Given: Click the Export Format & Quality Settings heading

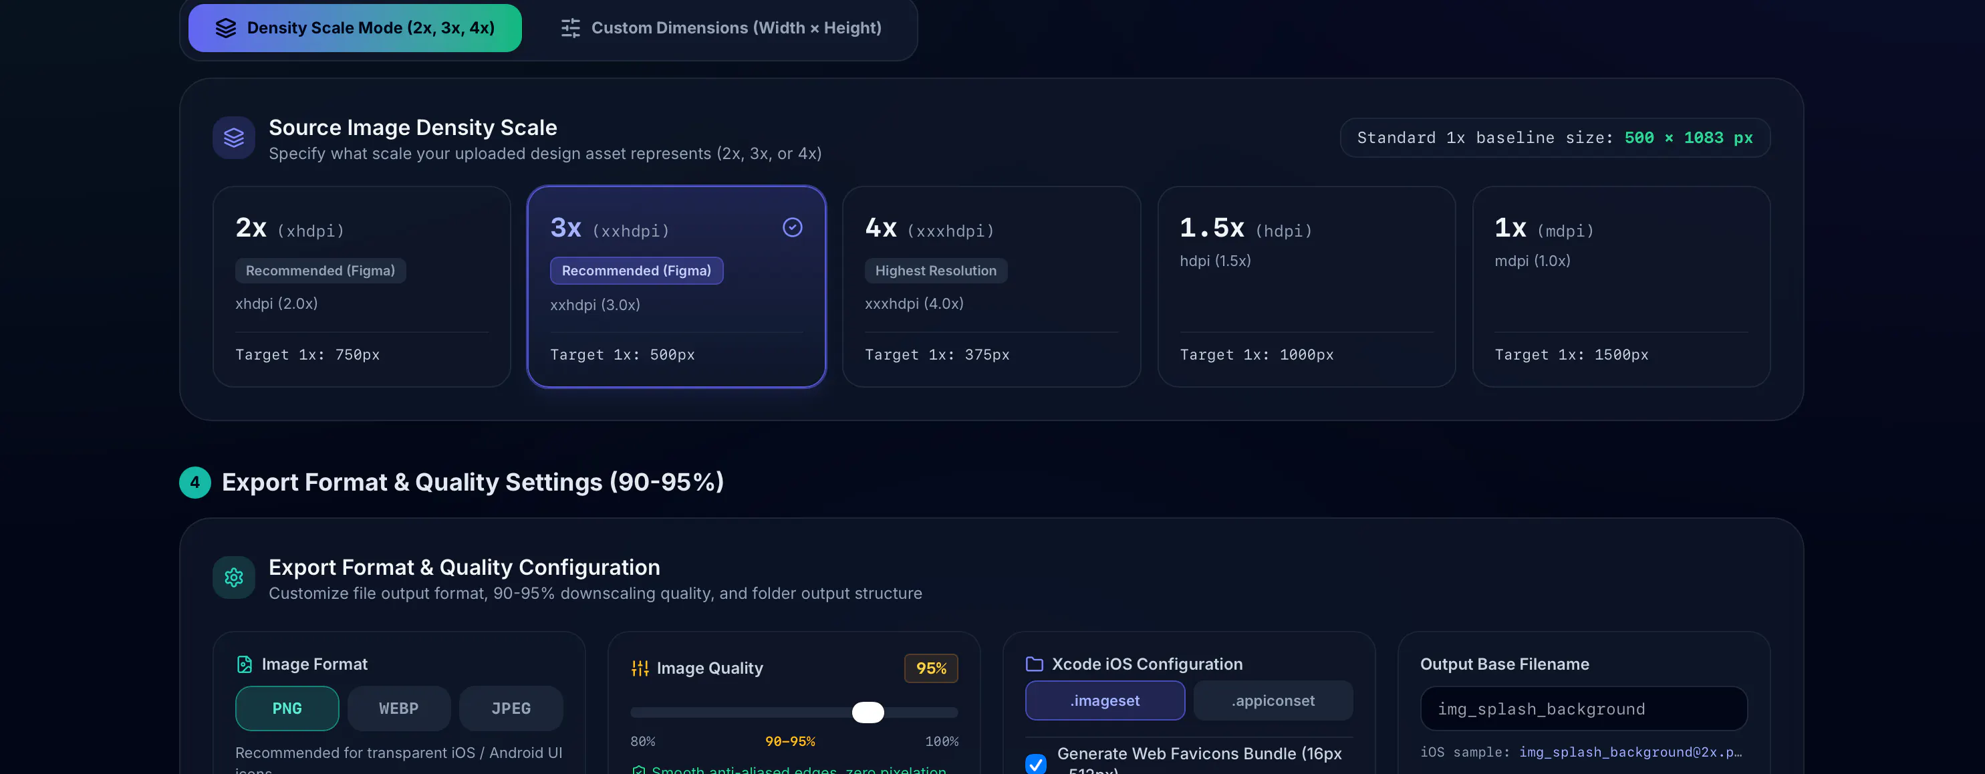Looking at the screenshot, I should click(x=473, y=483).
